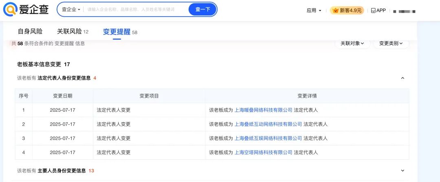440x182 pixels.
Task: Click 法定代表人变更 in row 2
Action: pyautogui.click(x=114, y=124)
